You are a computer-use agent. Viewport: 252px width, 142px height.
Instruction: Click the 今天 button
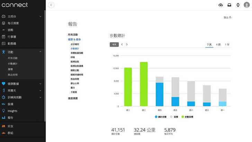(114, 44)
